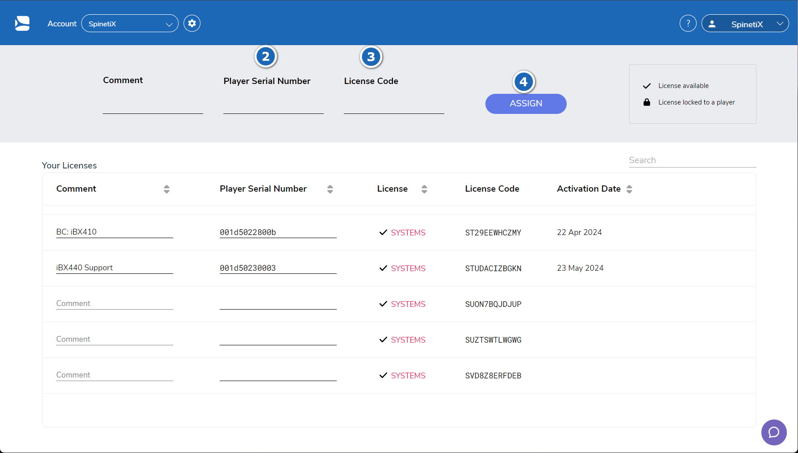Click checkmark icon in SUON7BQJDJUP row
This screenshot has height=453, width=798.
click(383, 304)
